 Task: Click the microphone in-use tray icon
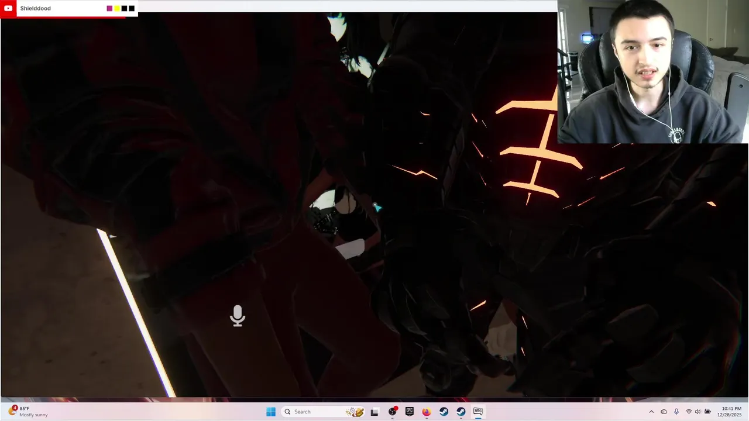click(x=676, y=412)
